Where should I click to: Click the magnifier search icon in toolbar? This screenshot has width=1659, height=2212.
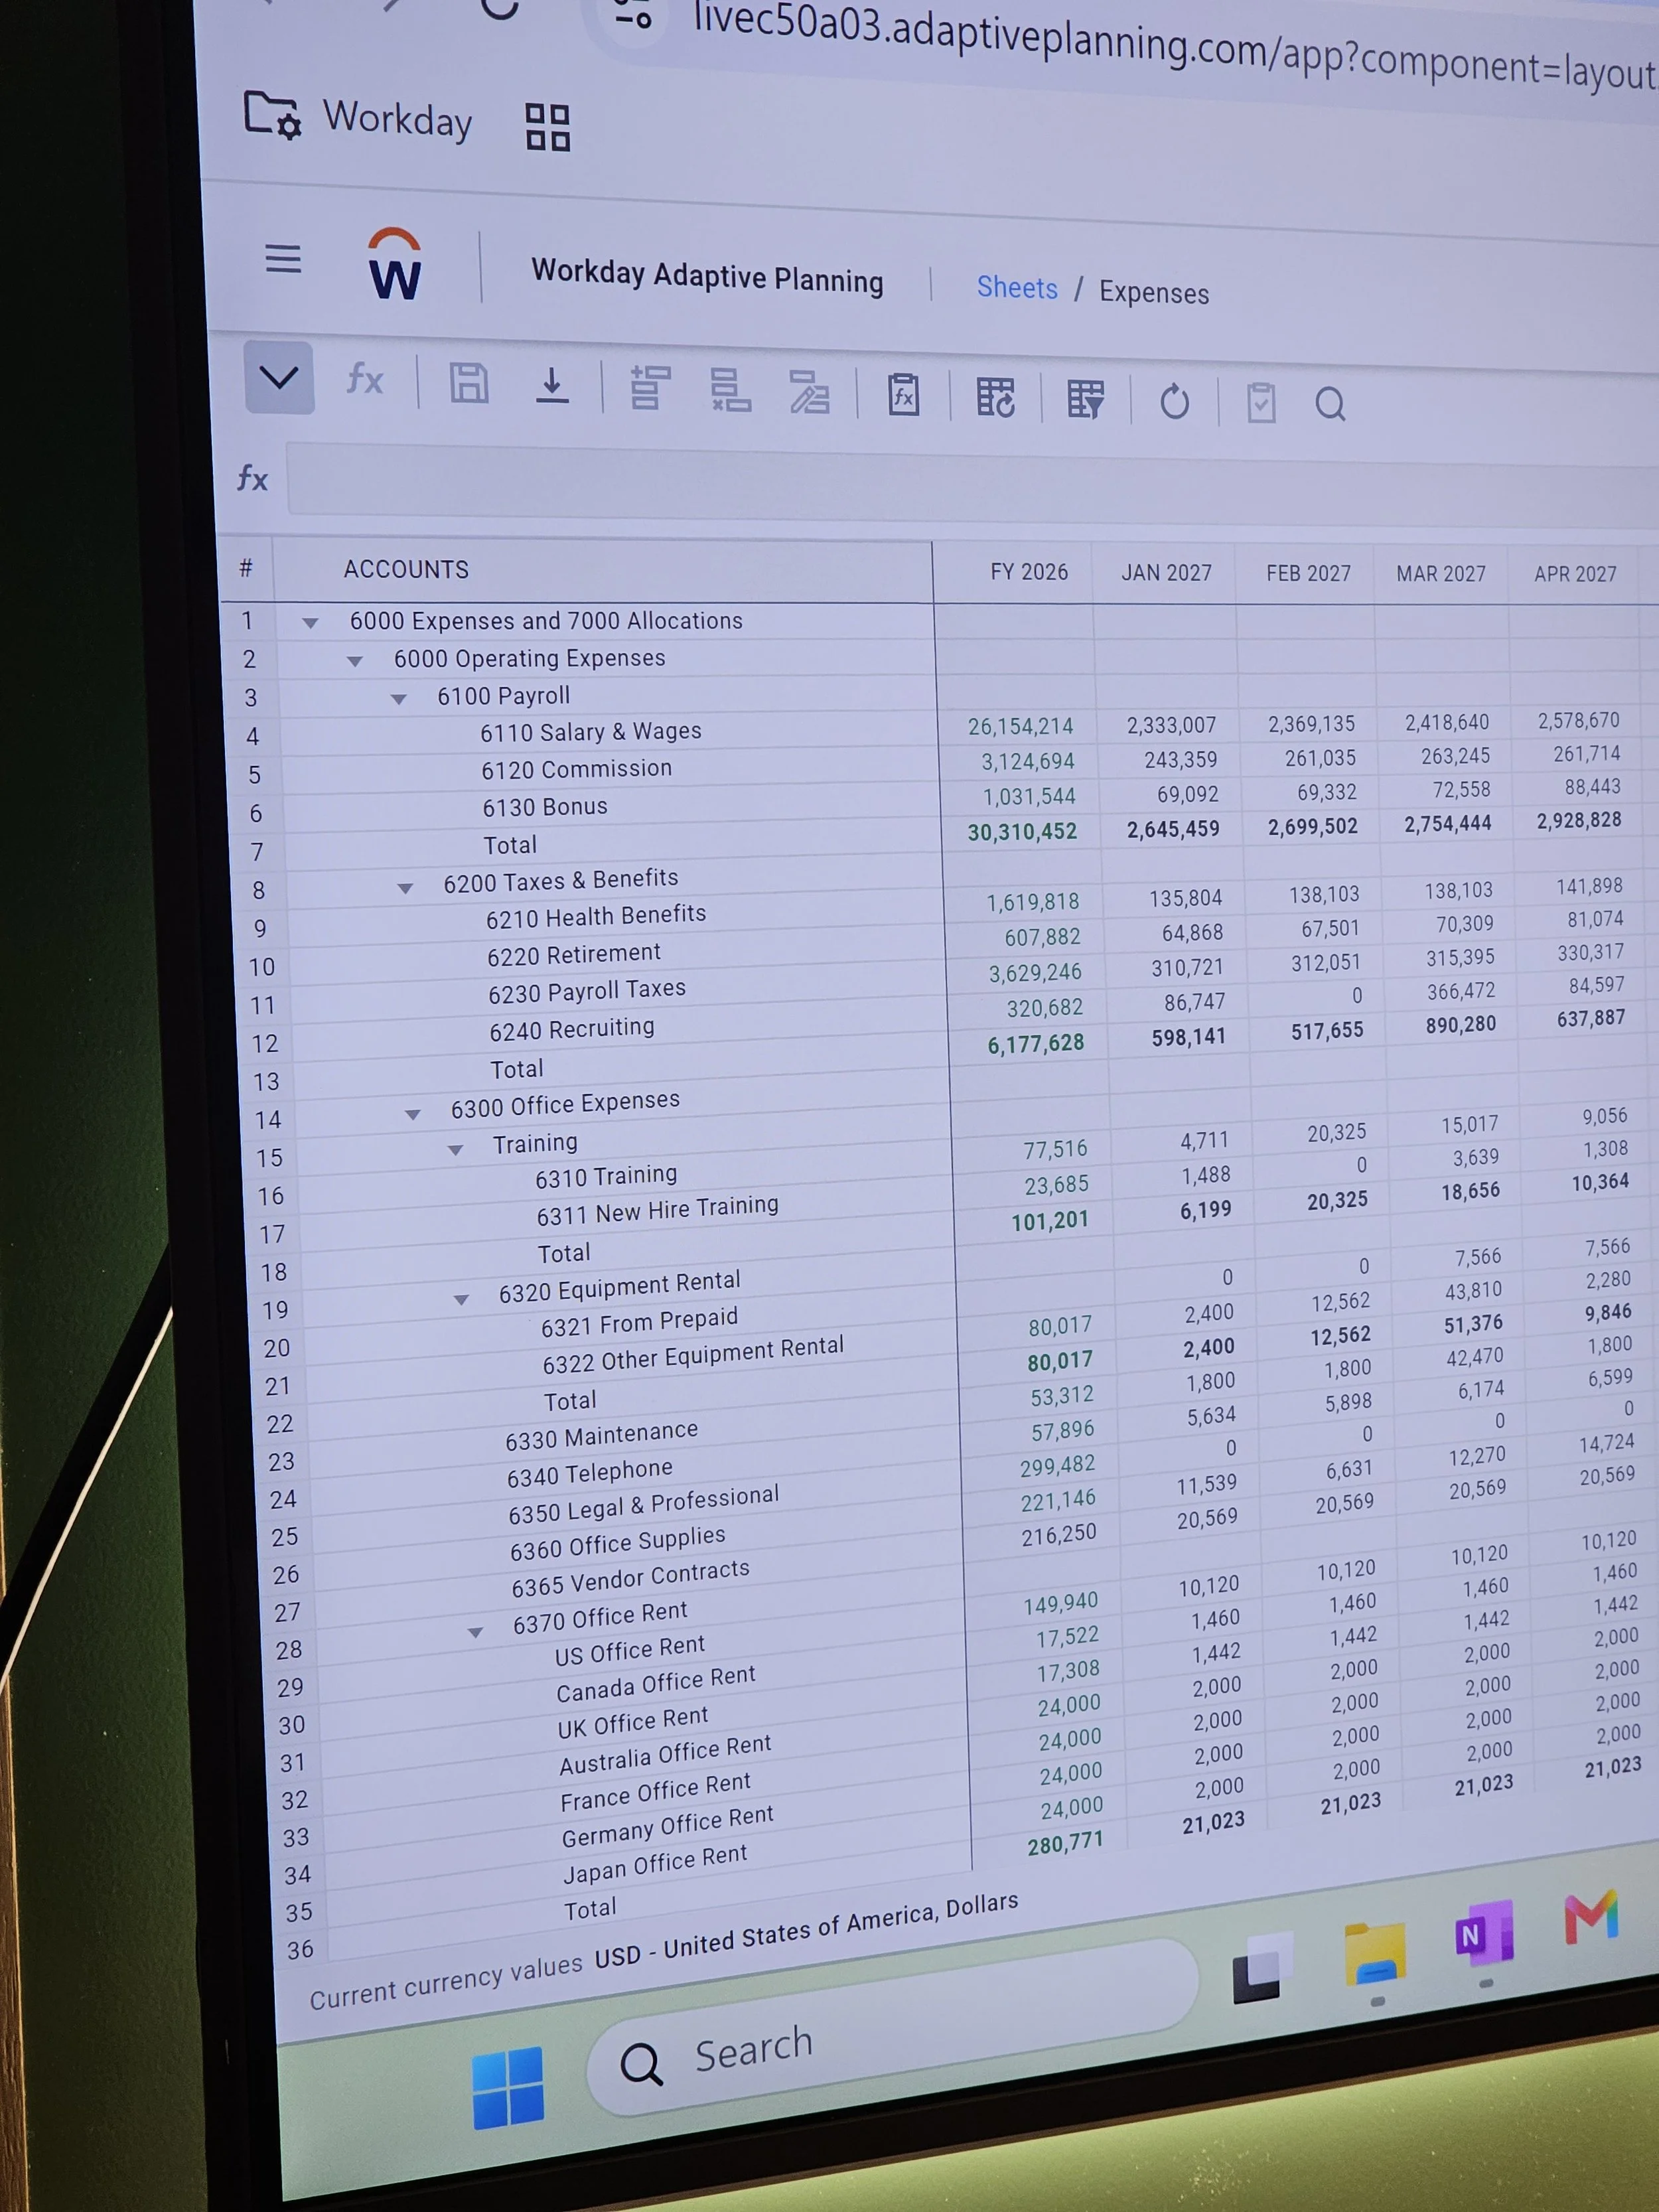1330,405
